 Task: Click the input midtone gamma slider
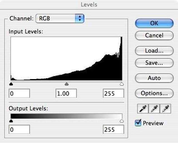coord(67,84)
